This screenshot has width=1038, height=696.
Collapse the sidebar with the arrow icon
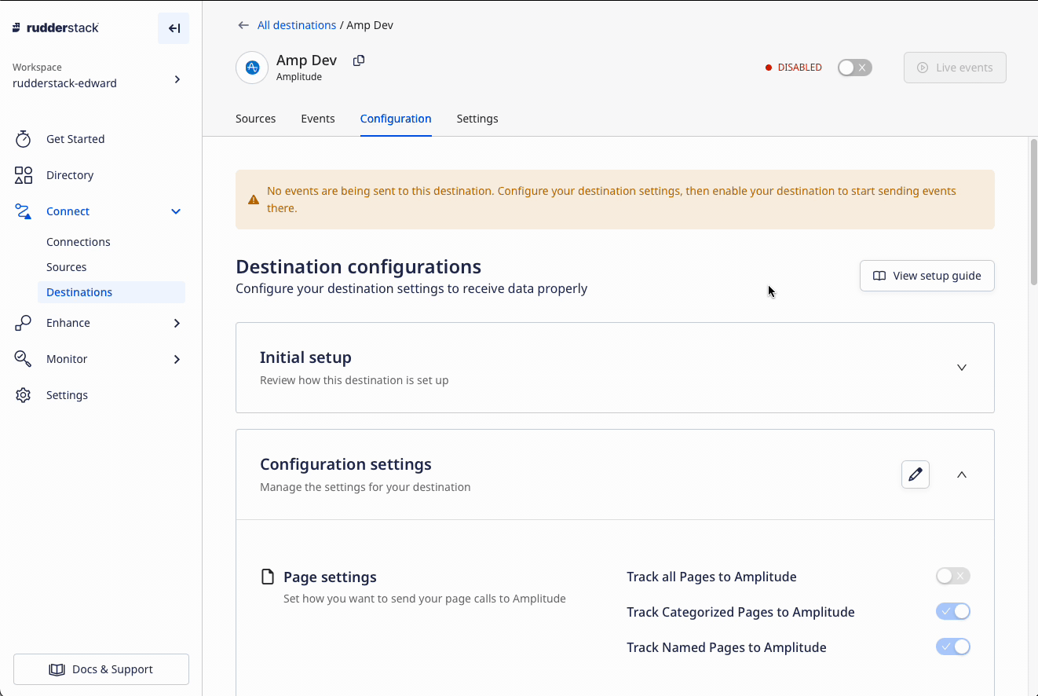(x=174, y=28)
